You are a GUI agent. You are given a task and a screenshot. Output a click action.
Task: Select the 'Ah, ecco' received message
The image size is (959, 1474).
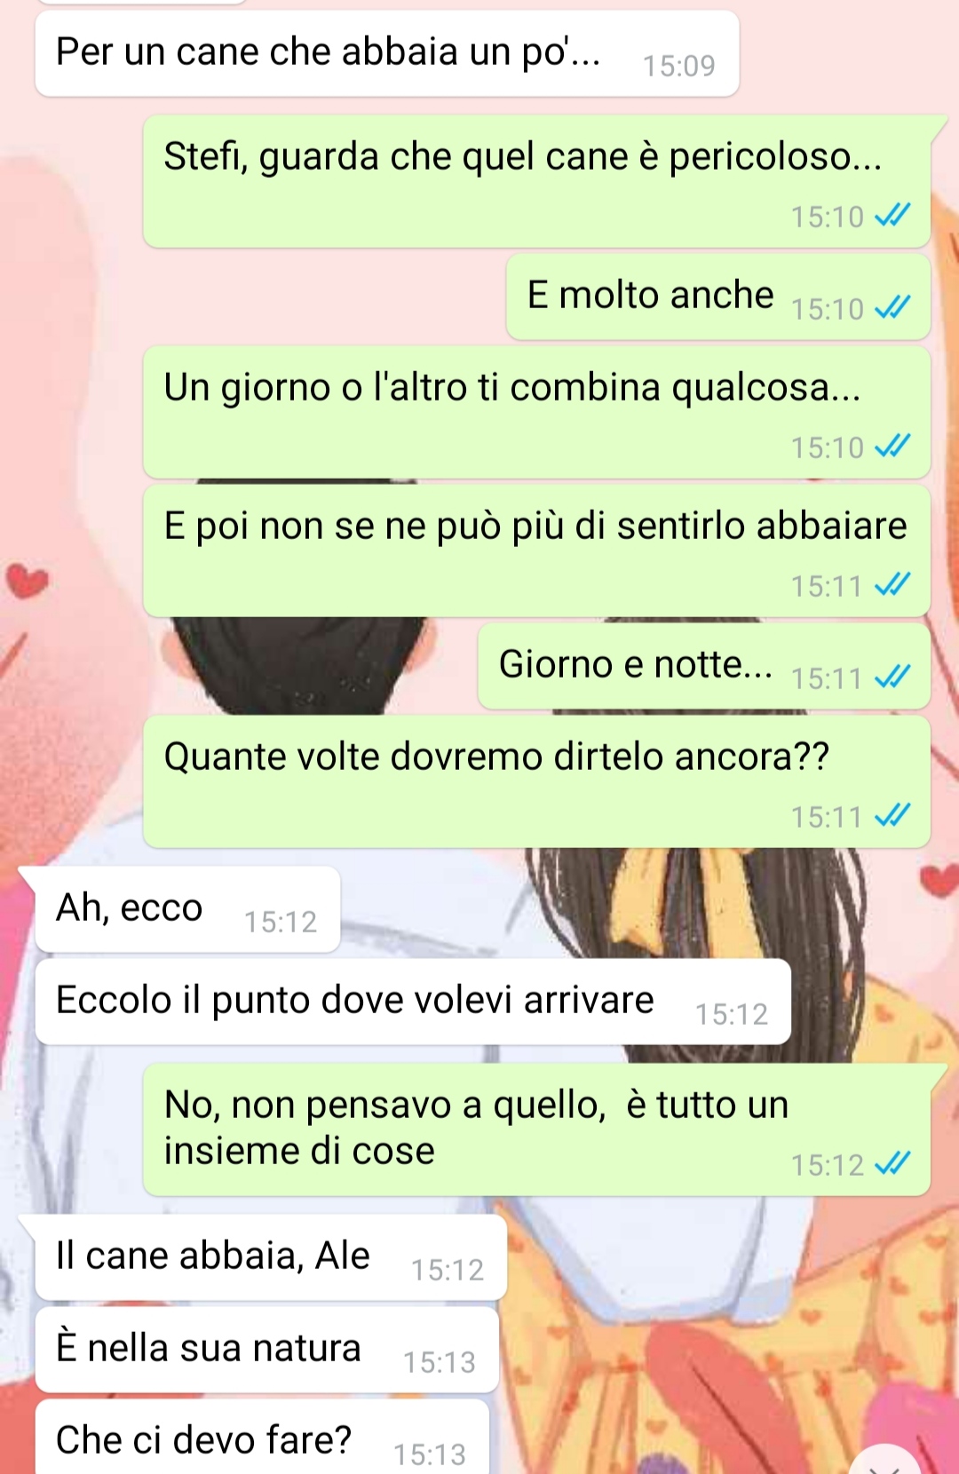pos(187,909)
